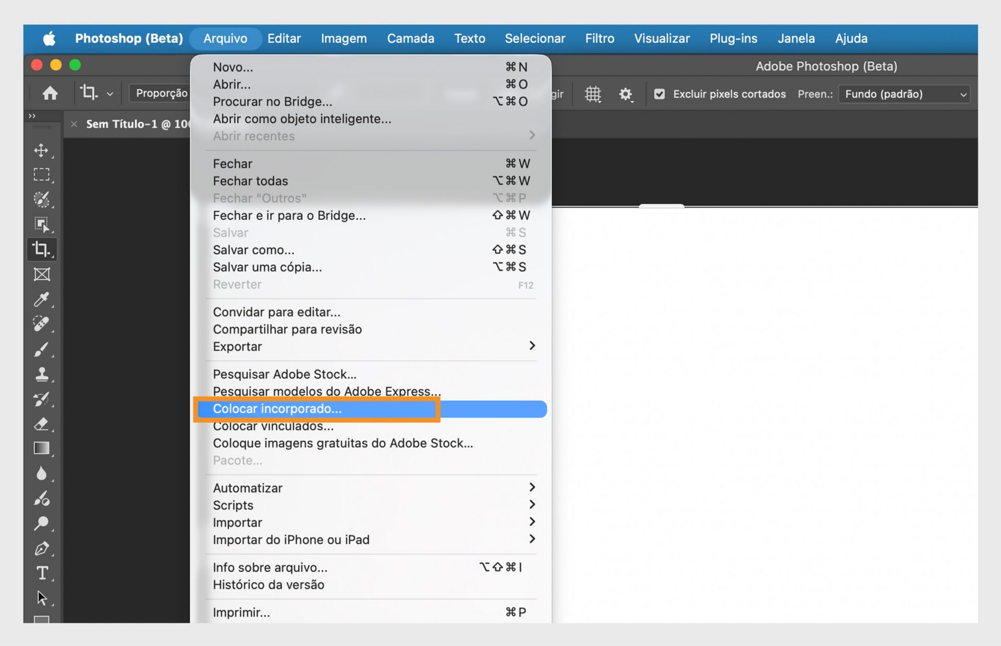Select the Rectangular Marquee tool

[x=42, y=175]
